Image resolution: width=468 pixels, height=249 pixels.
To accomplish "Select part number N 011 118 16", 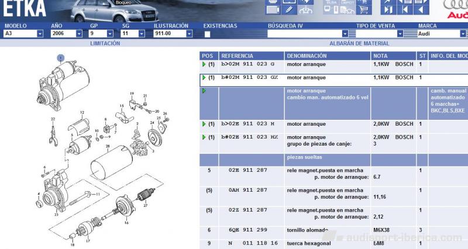I will tap(253, 243).
